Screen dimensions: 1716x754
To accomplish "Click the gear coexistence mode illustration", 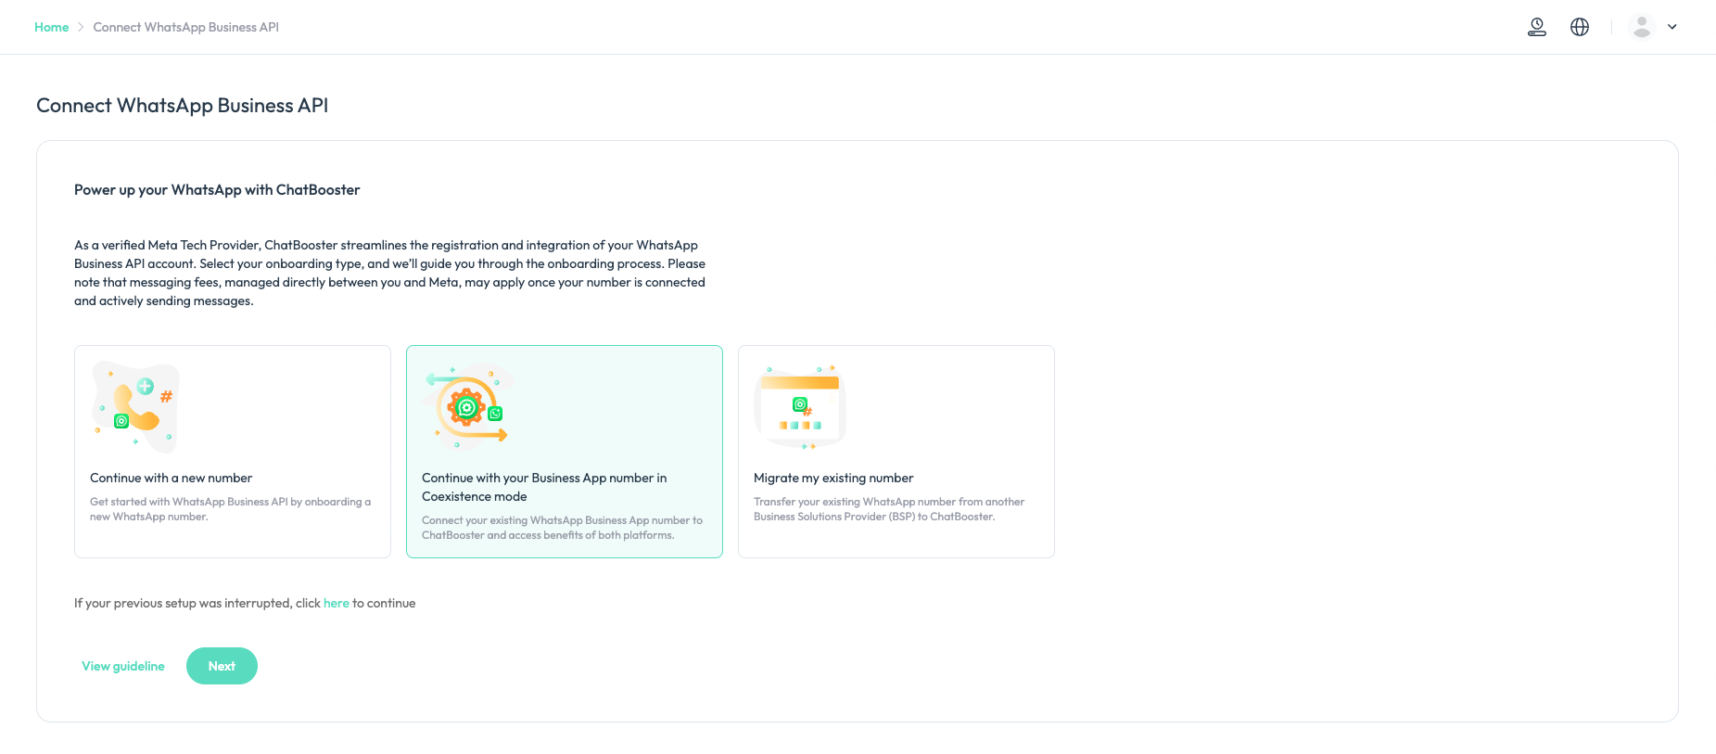I will coord(467,407).
